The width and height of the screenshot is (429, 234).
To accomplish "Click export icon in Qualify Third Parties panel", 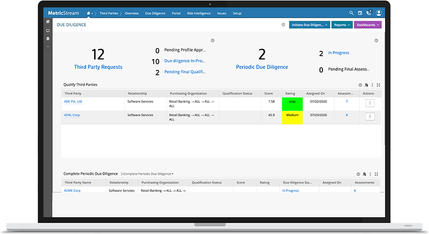I will [366, 85].
